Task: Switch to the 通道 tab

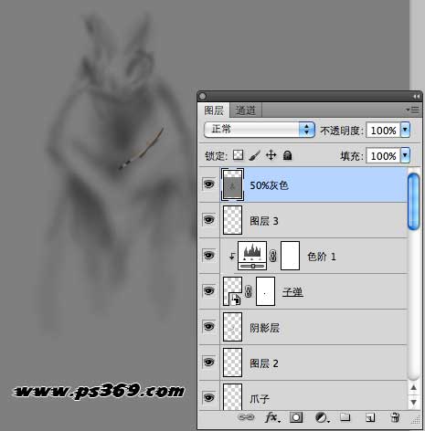Action: tap(245, 110)
